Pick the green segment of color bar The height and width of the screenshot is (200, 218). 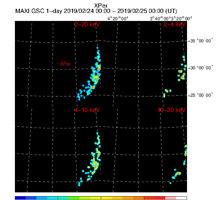click(x=74, y=198)
